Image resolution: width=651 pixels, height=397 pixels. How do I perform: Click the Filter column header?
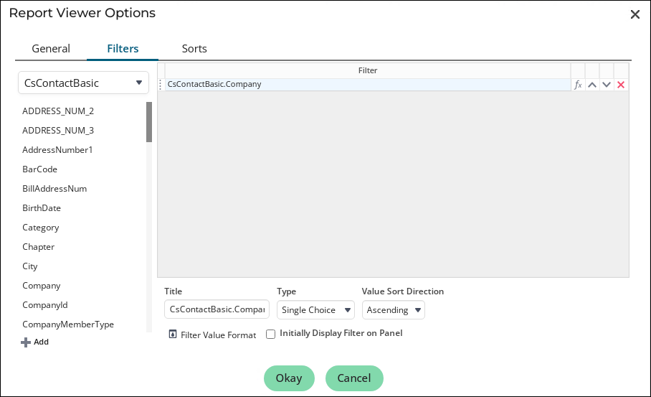368,70
